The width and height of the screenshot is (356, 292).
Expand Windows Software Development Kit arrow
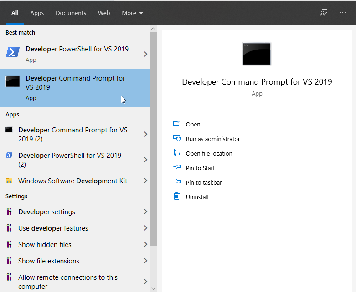[145, 181]
